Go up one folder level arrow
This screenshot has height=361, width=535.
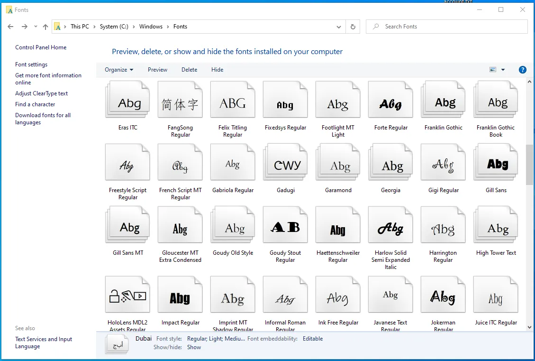(x=45, y=27)
